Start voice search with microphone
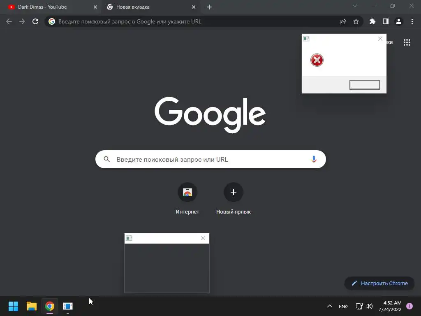The height and width of the screenshot is (316, 421). pos(314,159)
